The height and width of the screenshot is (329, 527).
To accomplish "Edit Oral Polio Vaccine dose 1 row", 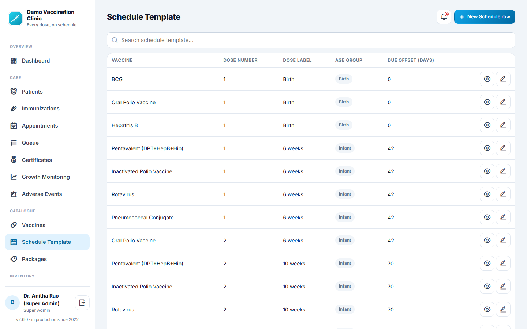I will [503, 102].
